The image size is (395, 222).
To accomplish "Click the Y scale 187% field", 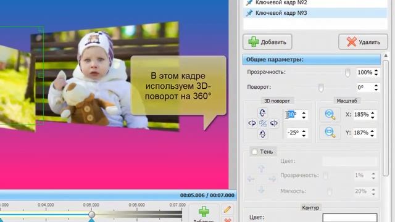I will [x=362, y=133].
